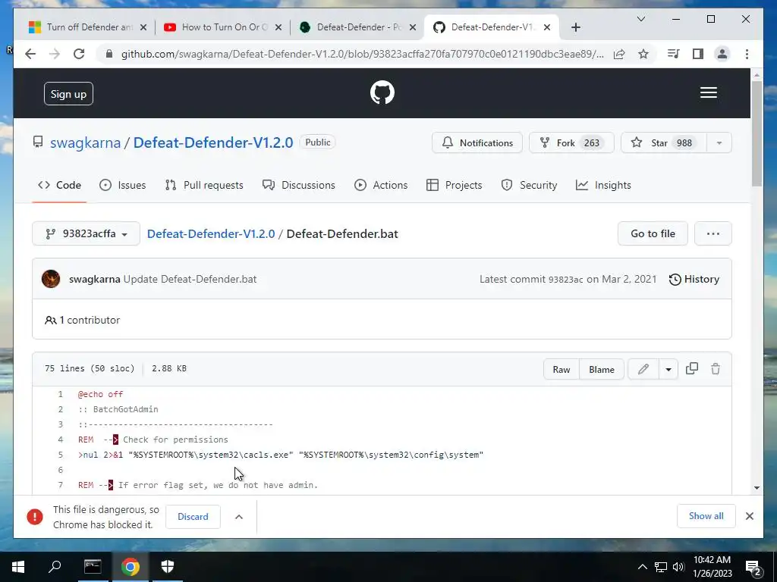Open the GitHub hamburger menu
This screenshot has height=582, width=777.
tap(708, 92)
